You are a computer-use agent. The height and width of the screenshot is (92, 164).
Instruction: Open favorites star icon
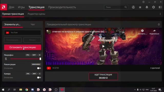tap(140, 7)
